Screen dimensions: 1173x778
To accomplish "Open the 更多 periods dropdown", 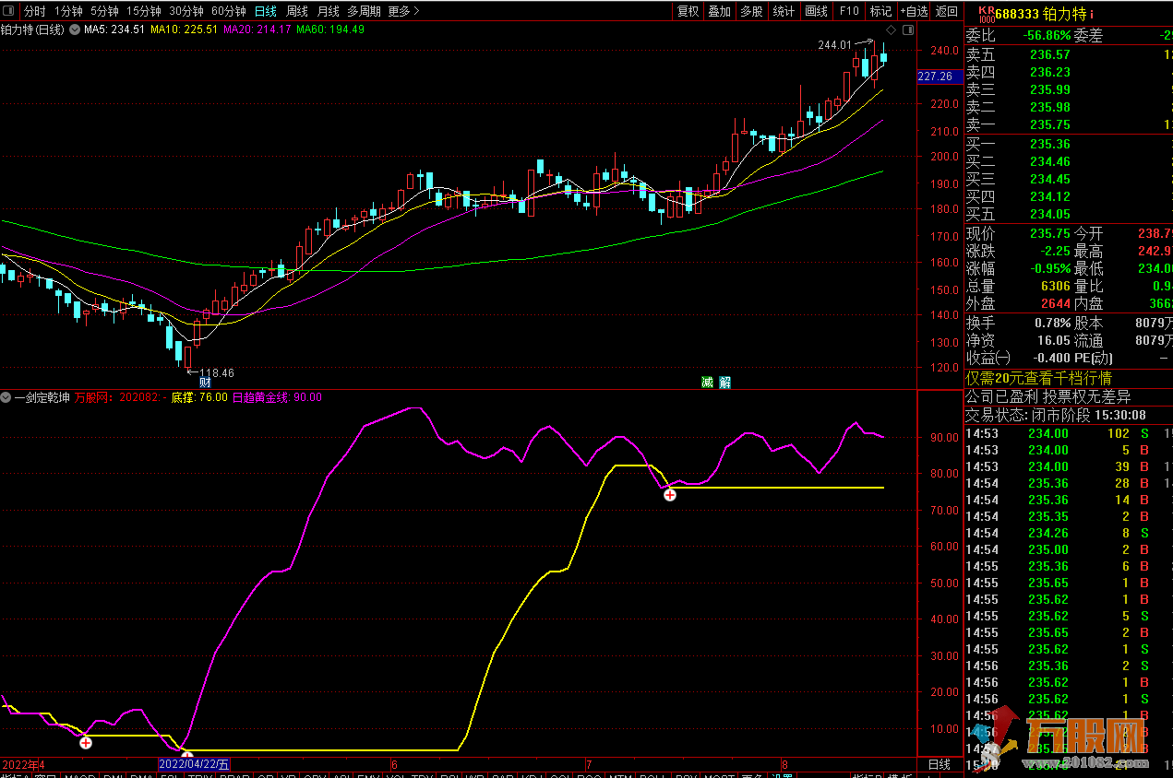I will tap(404, 11).
